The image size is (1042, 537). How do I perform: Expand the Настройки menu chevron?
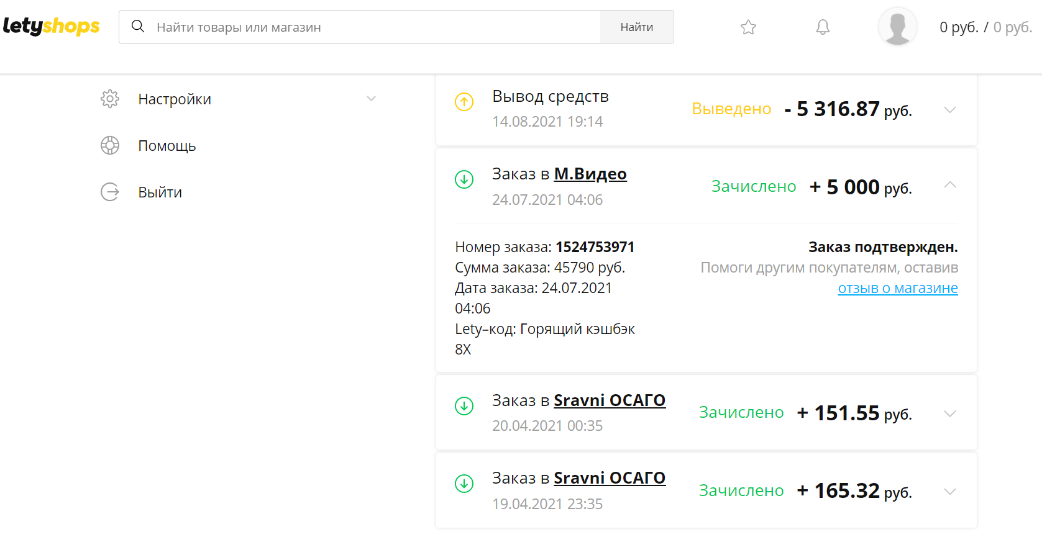click(x=371, y=99)
